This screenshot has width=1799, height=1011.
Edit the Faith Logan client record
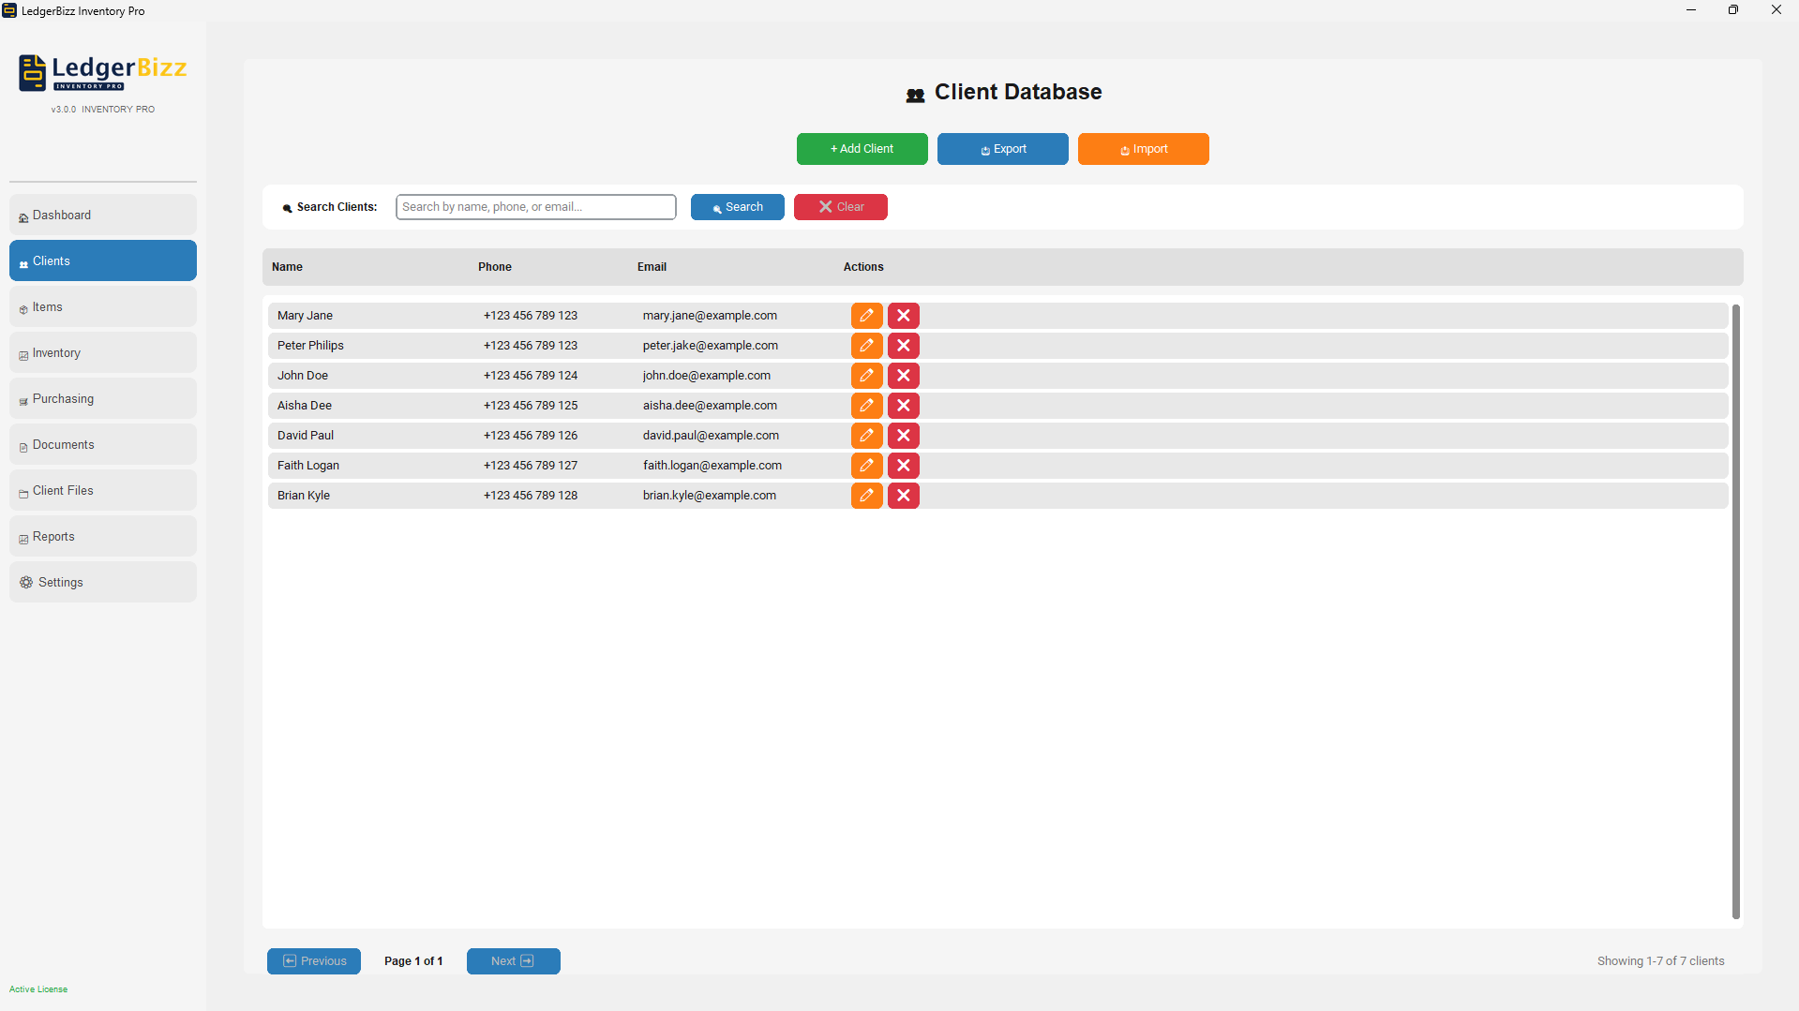click(x=866, y=466)
